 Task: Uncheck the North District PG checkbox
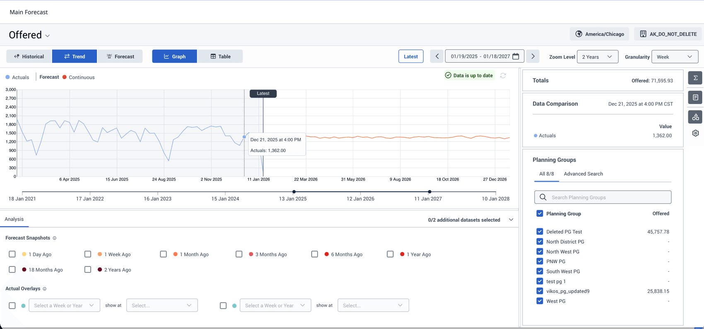(540, 242)
